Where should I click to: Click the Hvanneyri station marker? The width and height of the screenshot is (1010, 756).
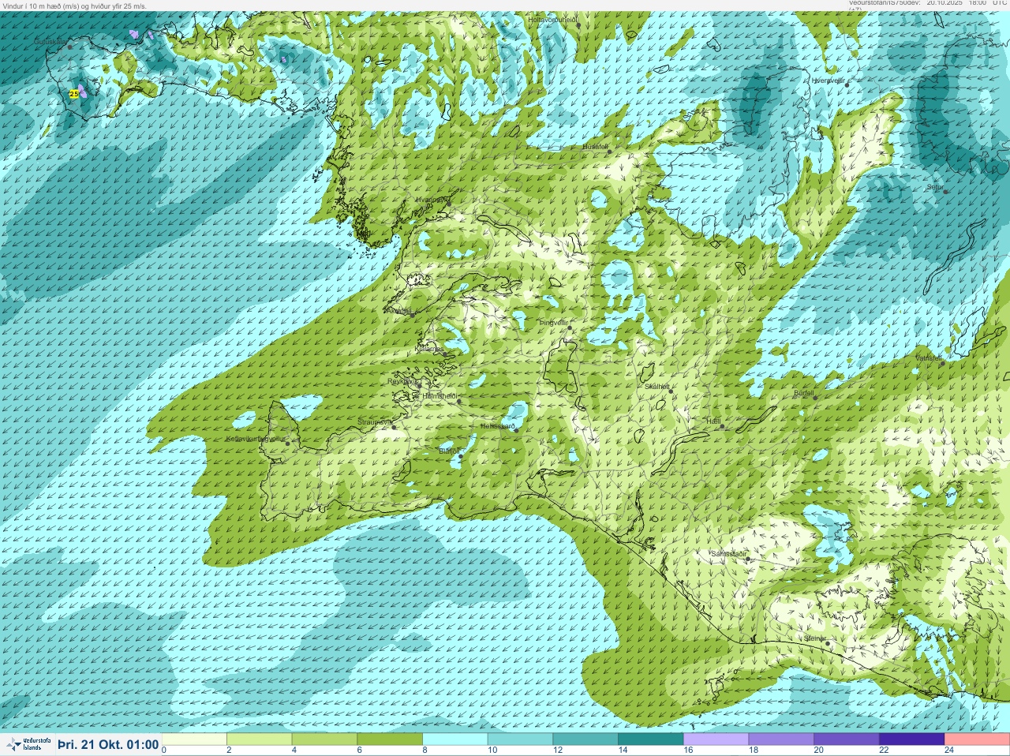pyautogui.click(x=449, y=204)
